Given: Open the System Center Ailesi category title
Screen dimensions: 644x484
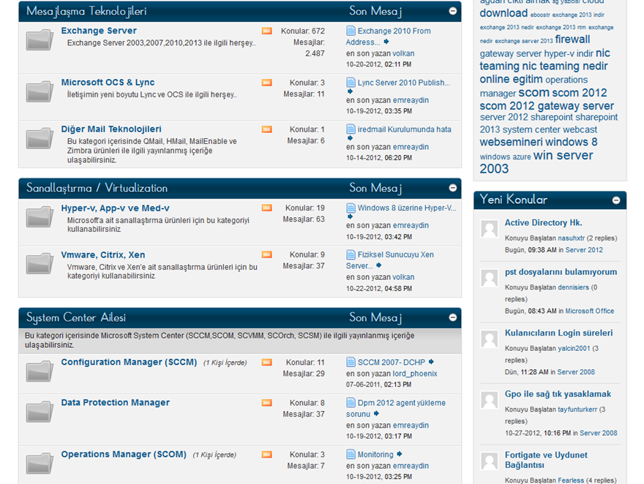Looking at the screenshot, I should click(x=76, y=318).
